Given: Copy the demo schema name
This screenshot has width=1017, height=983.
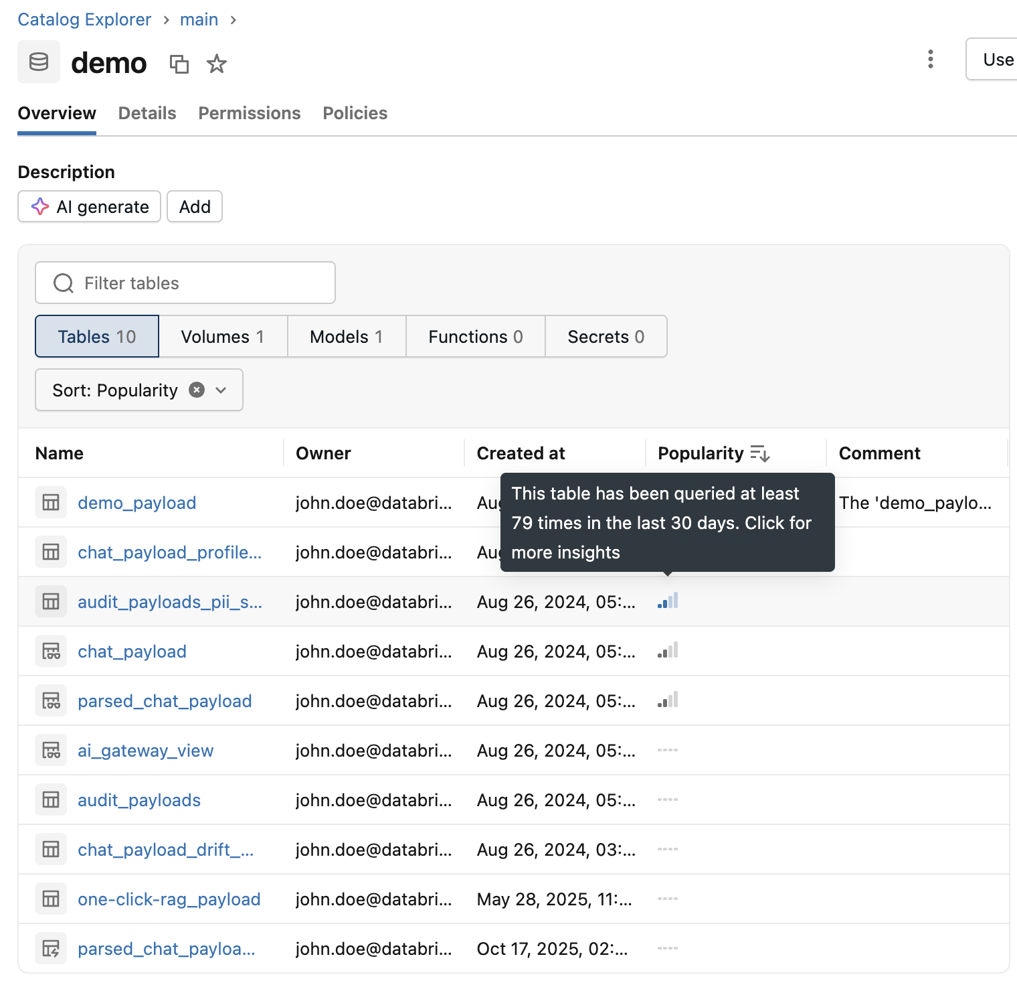Looking at the screenshot, I should coord(179,64).
